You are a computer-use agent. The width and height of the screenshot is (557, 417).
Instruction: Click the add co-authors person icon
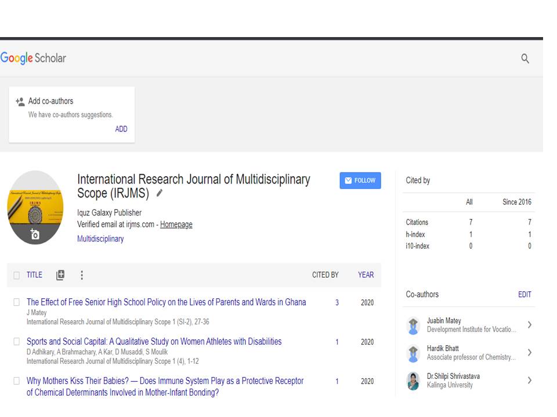click(20, 101)
